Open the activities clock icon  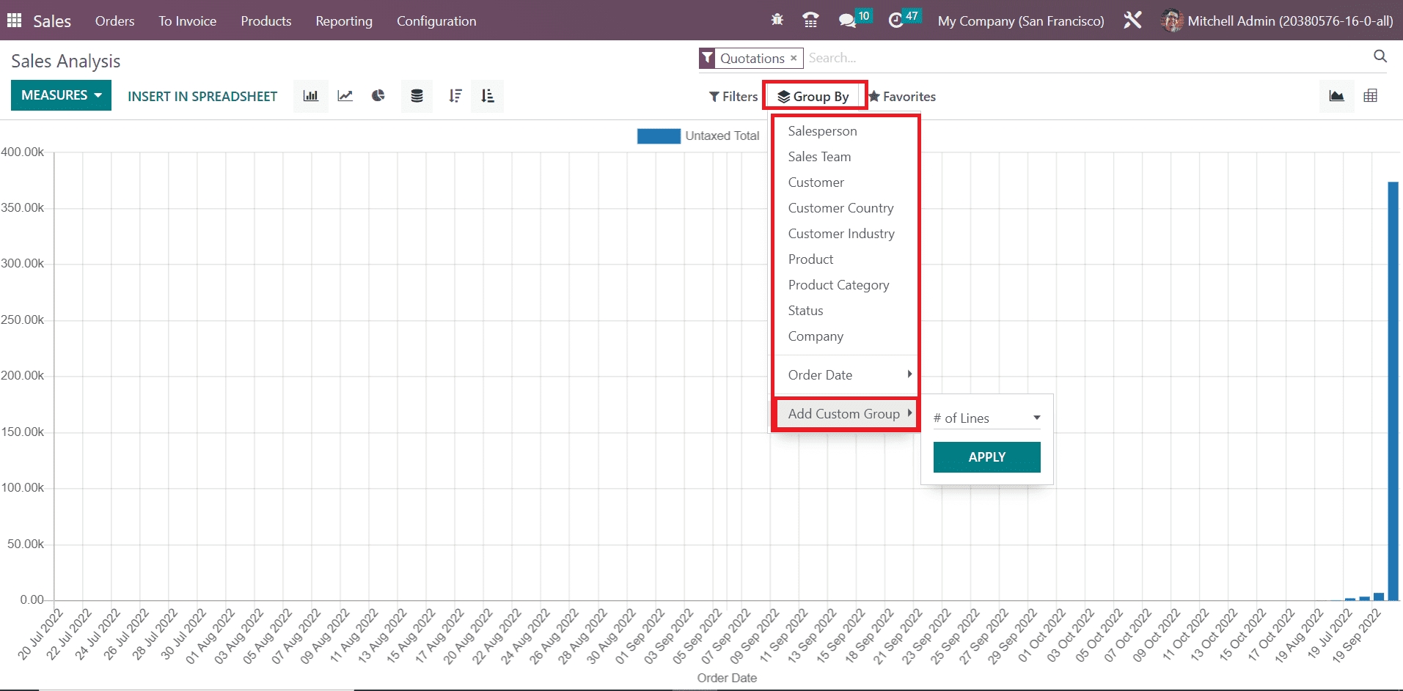coord(895,21)
